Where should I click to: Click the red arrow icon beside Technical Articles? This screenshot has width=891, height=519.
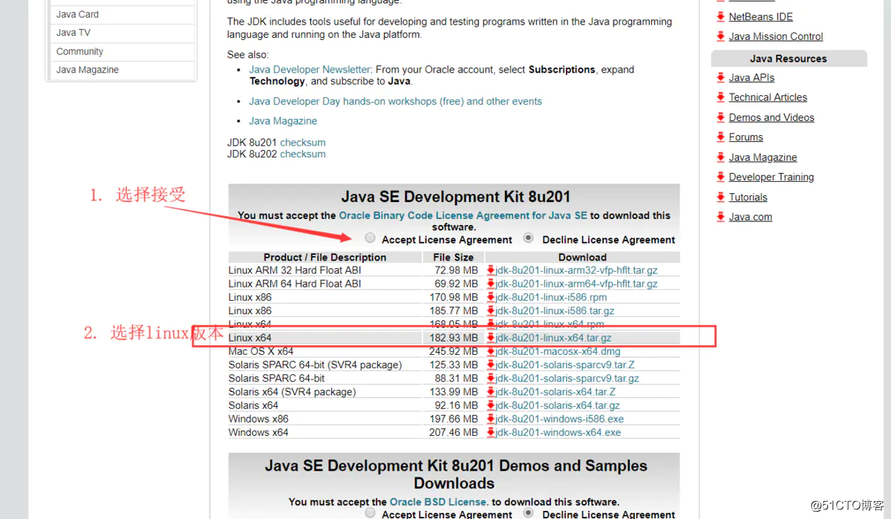tap(721, 97)
